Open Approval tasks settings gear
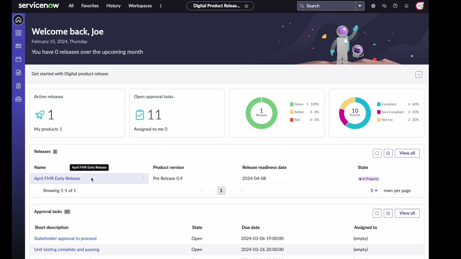This screenshot has height=259, width=461. (388, 213)
